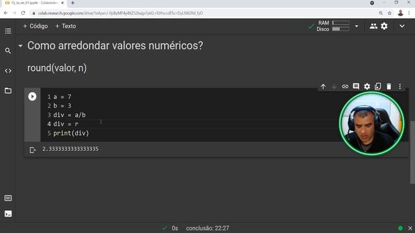This screenshot has width=415, height=233.
Task: Open the terminal icon at bottom left
Action: point(8,214)
